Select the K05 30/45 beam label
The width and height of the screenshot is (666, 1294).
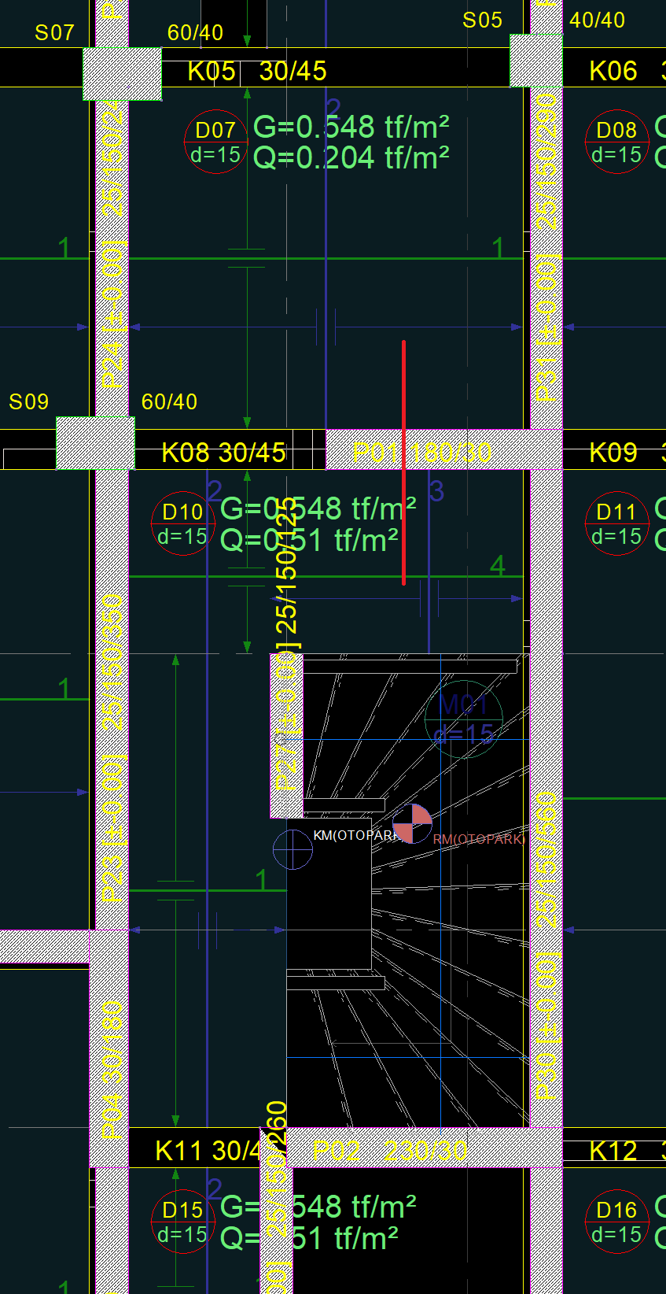[257, 71]
